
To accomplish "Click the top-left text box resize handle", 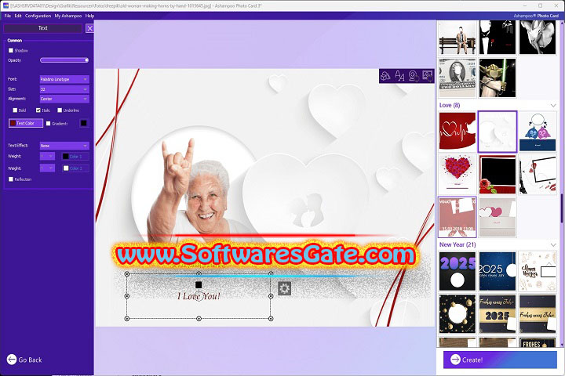I will [x=127, y=274].
